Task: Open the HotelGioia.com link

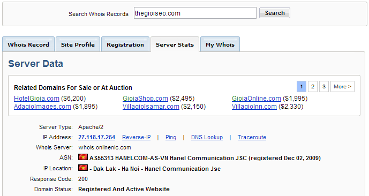Action: coord(36,99)
